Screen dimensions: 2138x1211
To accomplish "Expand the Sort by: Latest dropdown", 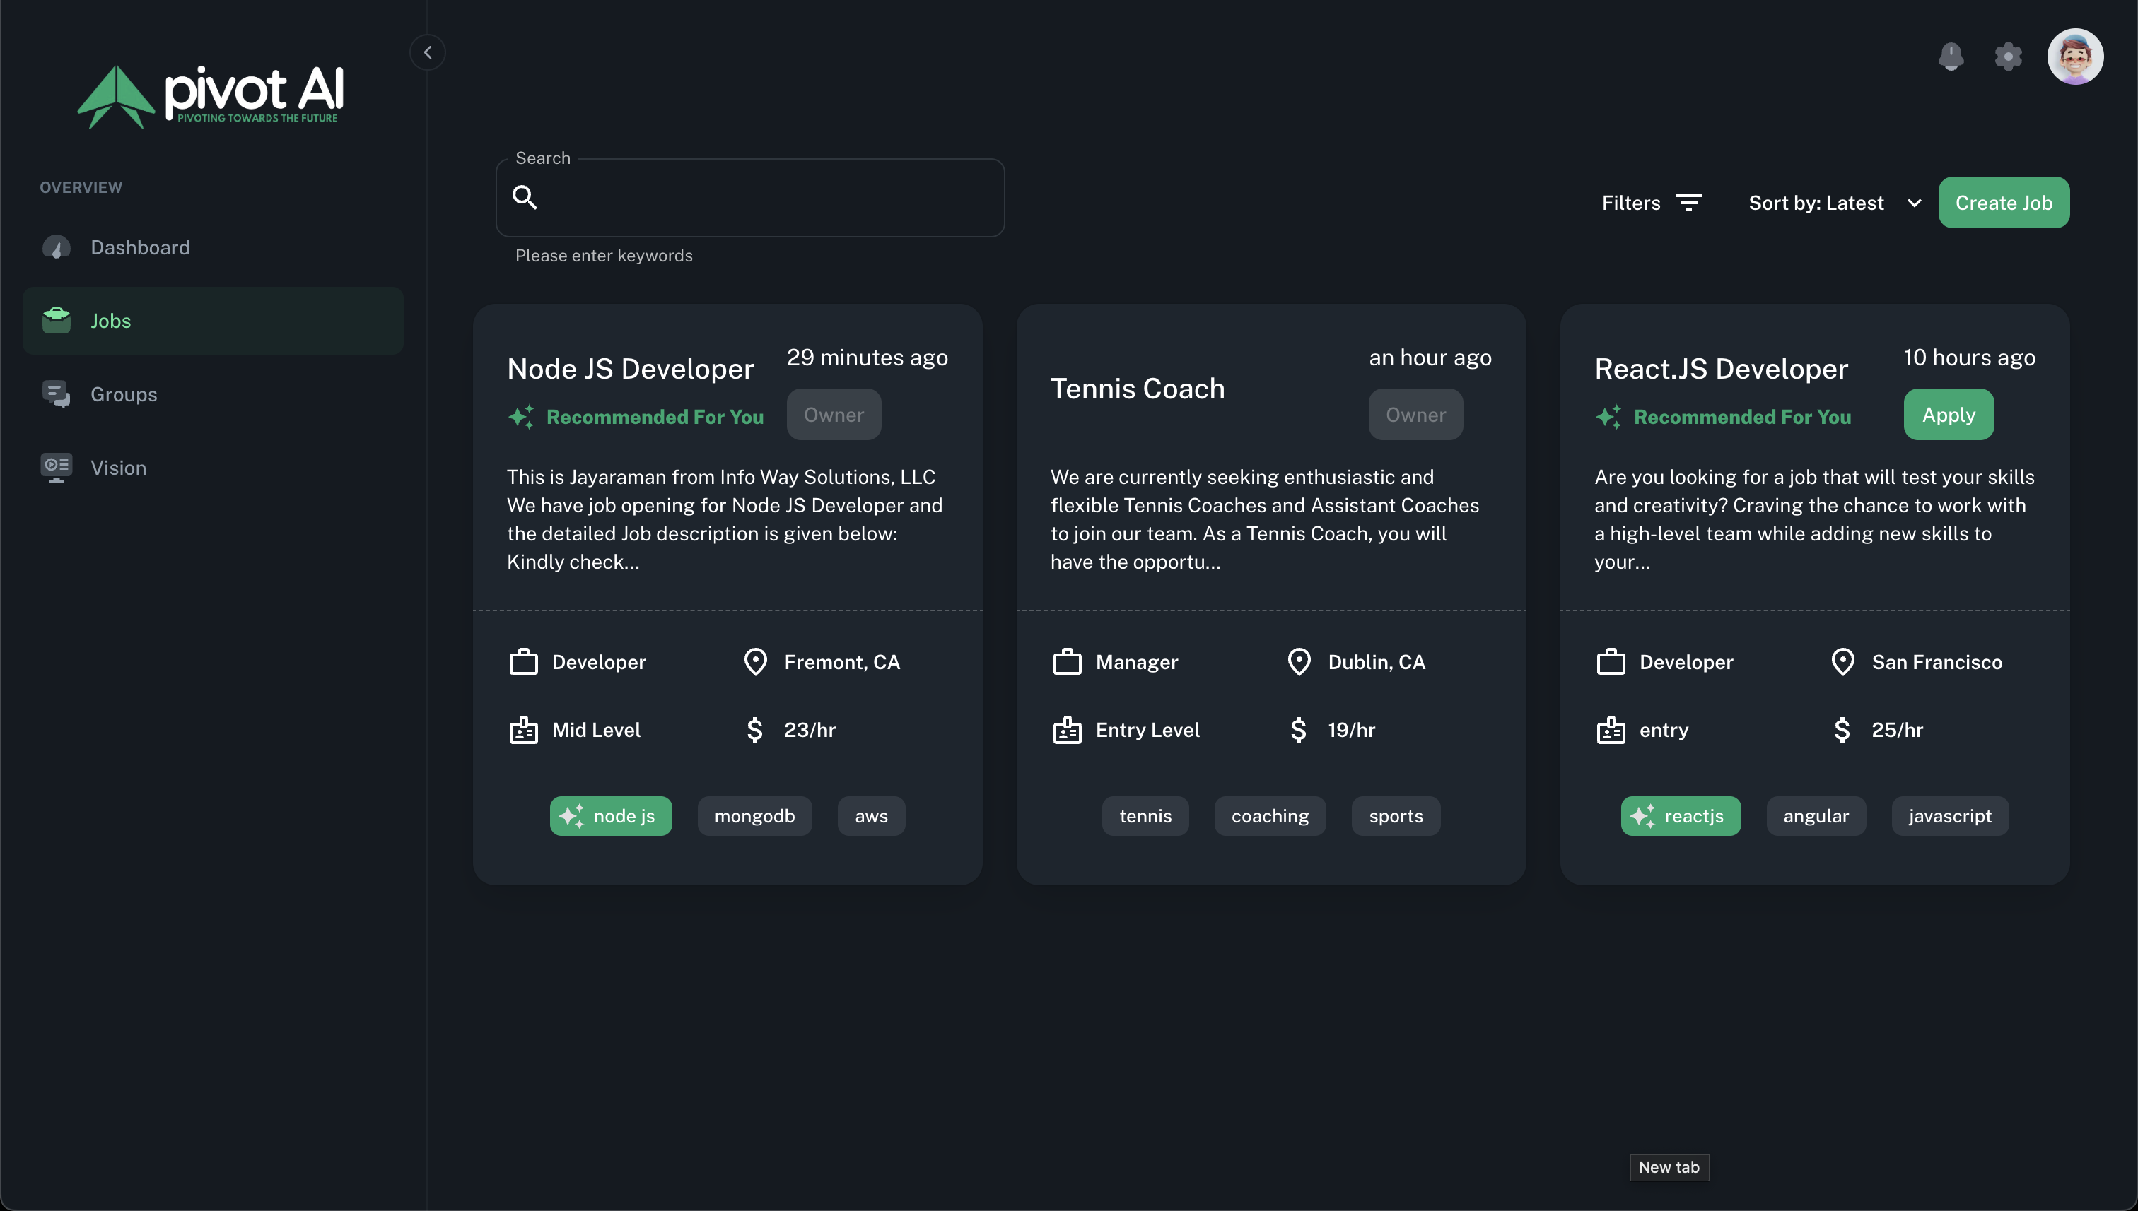I will coord(1834,203).
